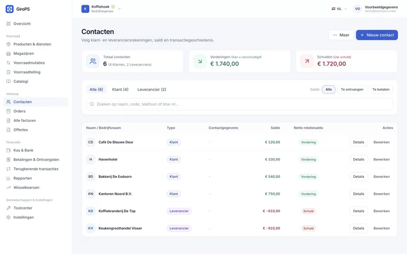The width and height of the screenshot is (407, 254).
Task: Open the Meer options menu
Action: click(341, 35)
